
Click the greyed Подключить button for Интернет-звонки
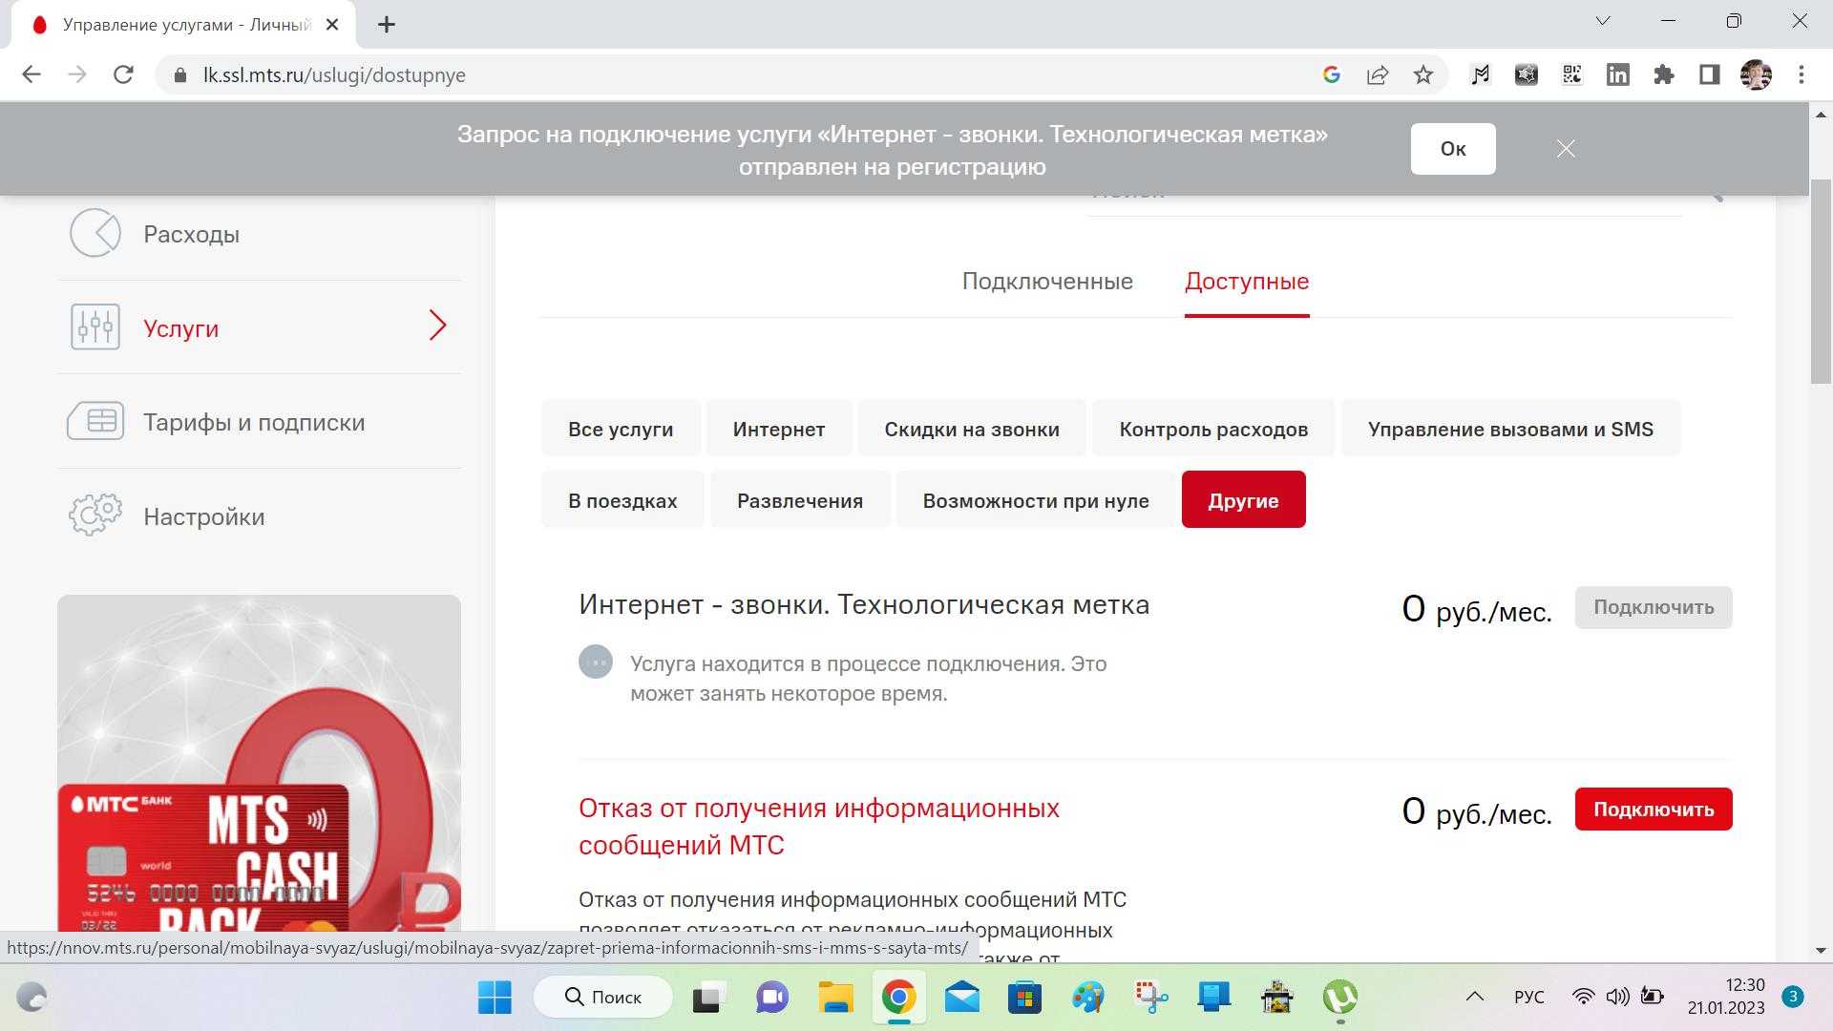(1654, 607)
